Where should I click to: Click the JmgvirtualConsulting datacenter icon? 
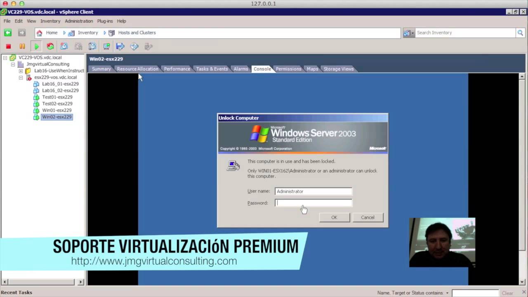tap(20, 64)
